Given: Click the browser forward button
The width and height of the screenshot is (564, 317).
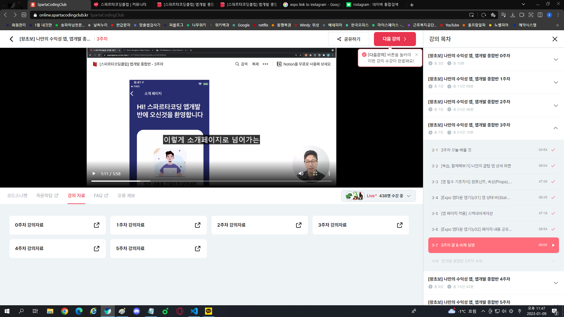Looking at the screenshot, I should (15, 15).
